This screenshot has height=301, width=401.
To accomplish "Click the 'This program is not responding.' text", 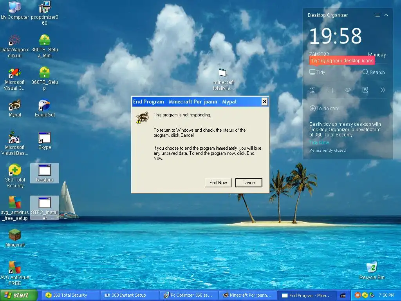I will pyautogui.click(x=182, y=115).
